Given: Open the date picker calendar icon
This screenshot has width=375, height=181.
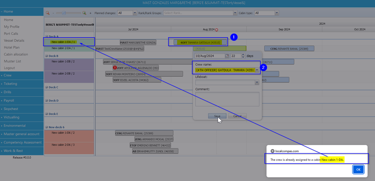Looking at the screenshot, I should coord(227,56).
